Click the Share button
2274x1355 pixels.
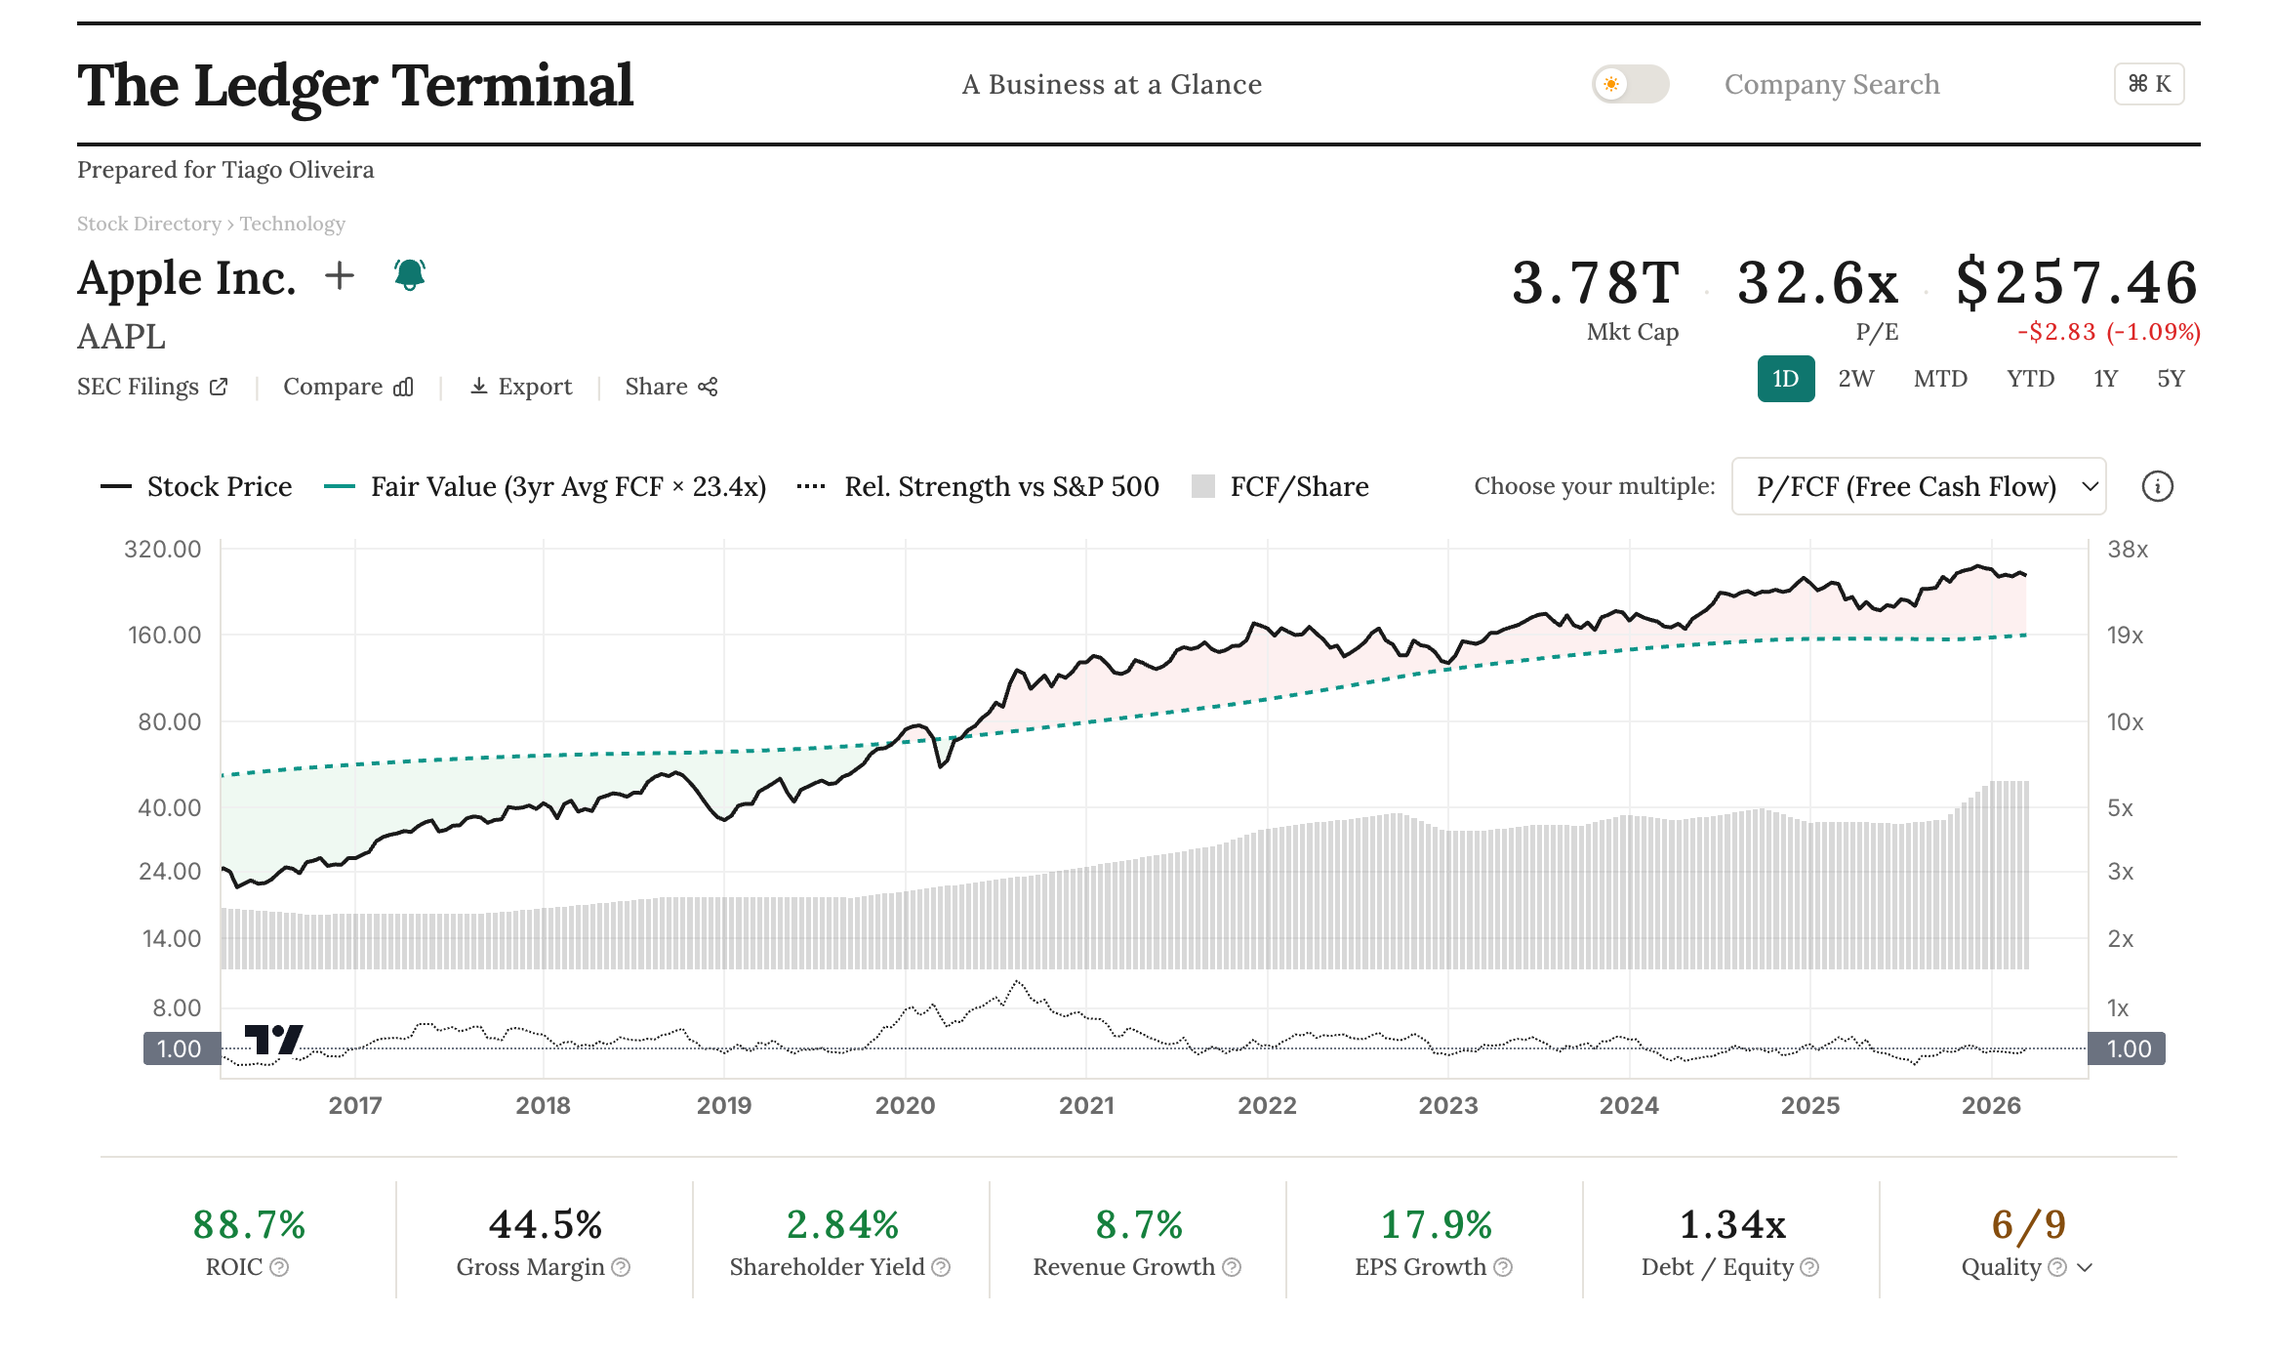click(x=671, y=387)
